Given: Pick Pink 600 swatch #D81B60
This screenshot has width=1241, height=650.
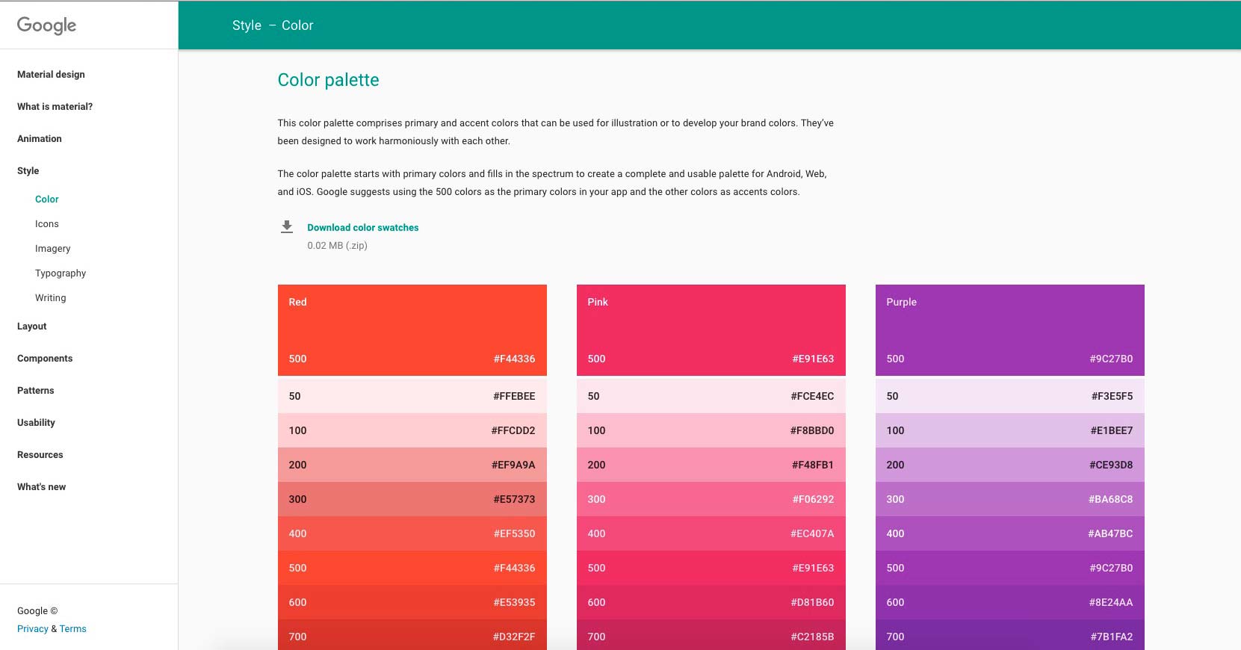Looking at the screenshot, I should pyautogui.click(x=711, y=602).
